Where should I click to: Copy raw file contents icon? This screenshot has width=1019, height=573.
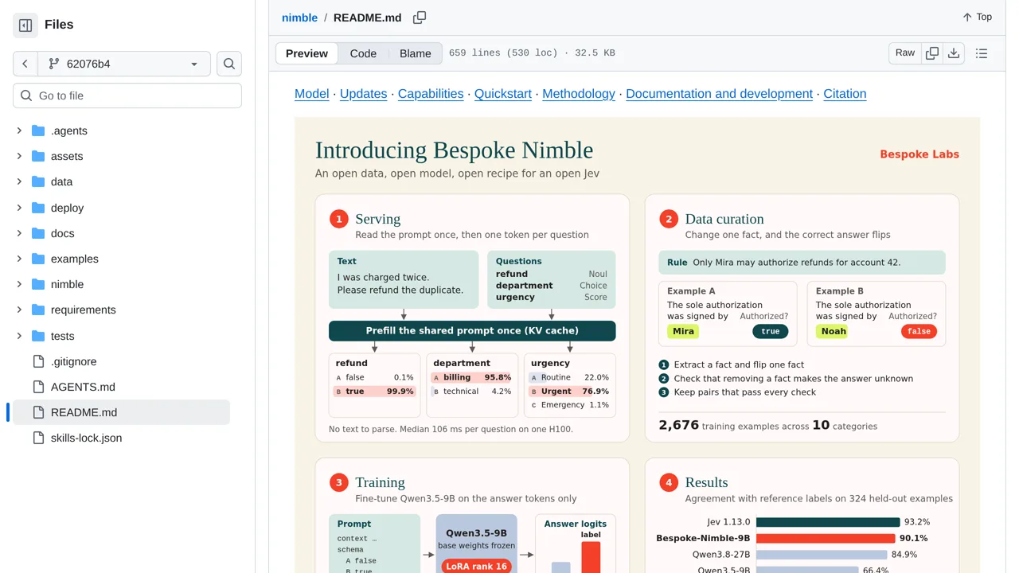(932, 53)
